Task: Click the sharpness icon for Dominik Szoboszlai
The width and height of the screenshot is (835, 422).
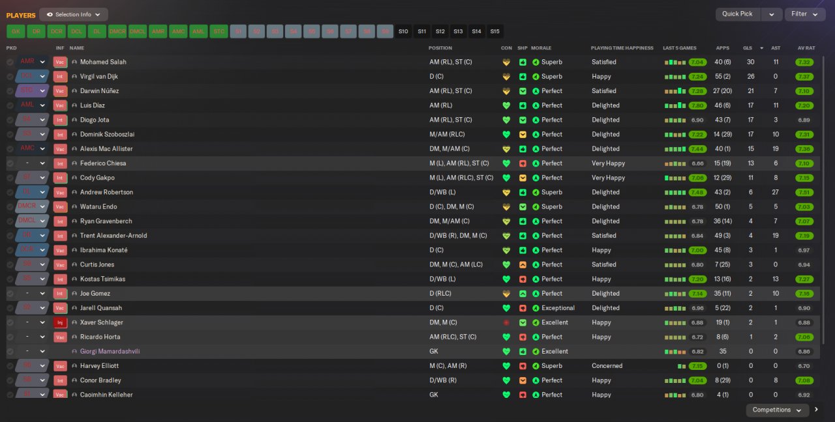Action: [523, 134]
